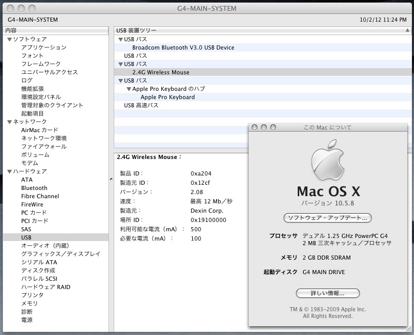The width and height of the screenshot is (414, 335).
Task: Open 詳しい情報 in About This Mac
Action: pyautogui.click(x=328, y=293)
